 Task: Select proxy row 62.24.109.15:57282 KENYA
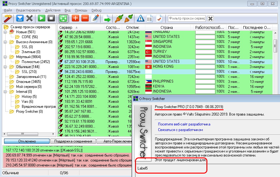(165, 87)
